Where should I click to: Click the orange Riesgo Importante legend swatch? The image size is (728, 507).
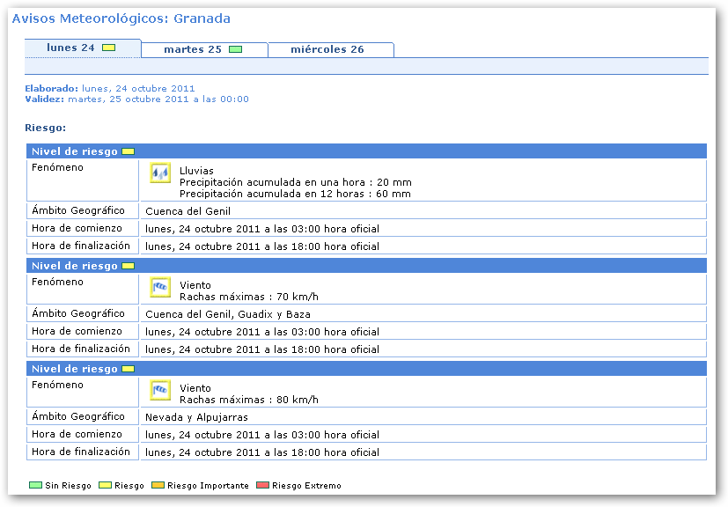tap(158, 485)
